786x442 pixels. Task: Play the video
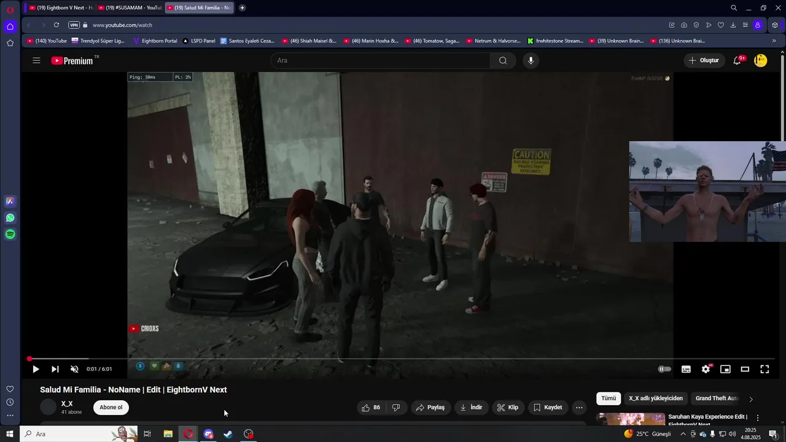coord(36,369)
